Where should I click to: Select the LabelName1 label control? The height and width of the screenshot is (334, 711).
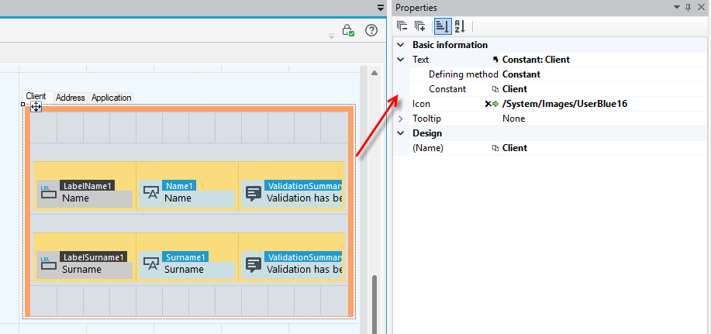(x=85, y=192)
